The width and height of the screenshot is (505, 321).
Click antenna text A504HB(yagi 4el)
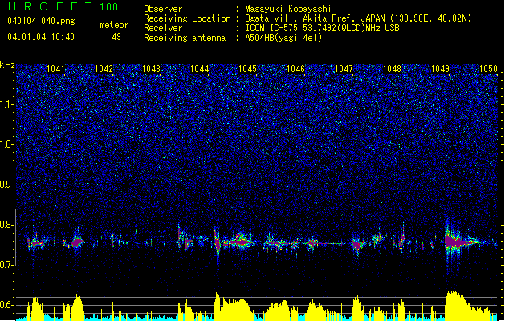283,38
